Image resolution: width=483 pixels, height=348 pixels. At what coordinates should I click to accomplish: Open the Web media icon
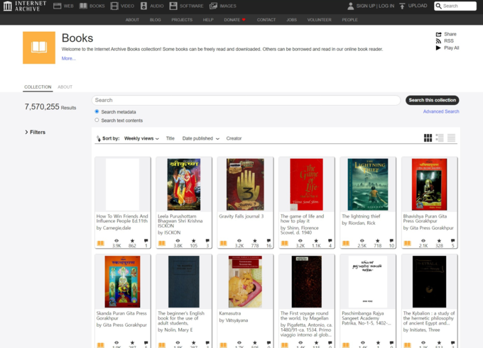[58, 6]
